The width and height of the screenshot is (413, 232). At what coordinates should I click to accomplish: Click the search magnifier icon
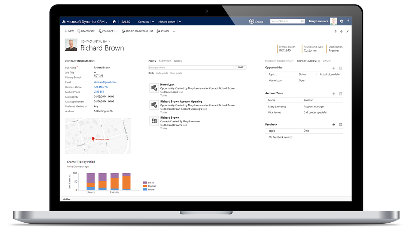coord(302,21)
